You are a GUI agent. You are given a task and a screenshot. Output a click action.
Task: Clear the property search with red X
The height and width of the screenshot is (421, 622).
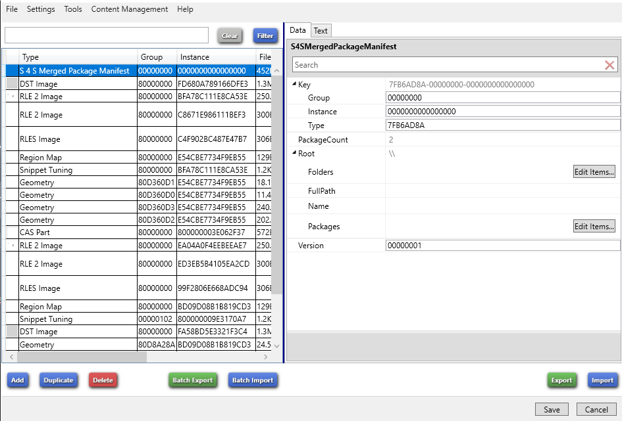[609, 65]
